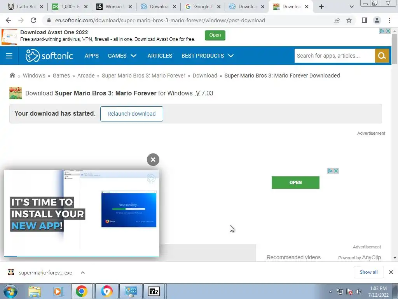Click the orange search magnifier button
Image resolution: width=398 pixels, height=299 pixels.
(382, 56)
